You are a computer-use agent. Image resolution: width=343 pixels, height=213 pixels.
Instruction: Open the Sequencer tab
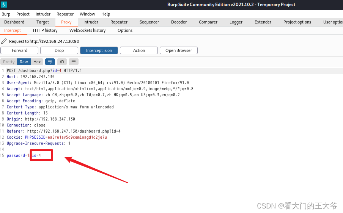pos(149,22)
